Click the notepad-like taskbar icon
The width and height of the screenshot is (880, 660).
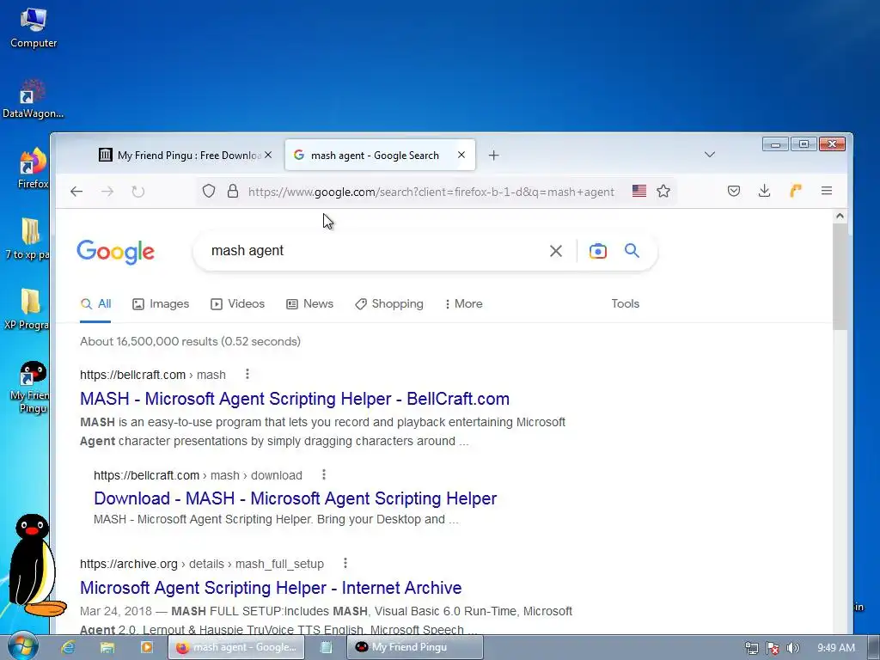(x=326, y=647)
